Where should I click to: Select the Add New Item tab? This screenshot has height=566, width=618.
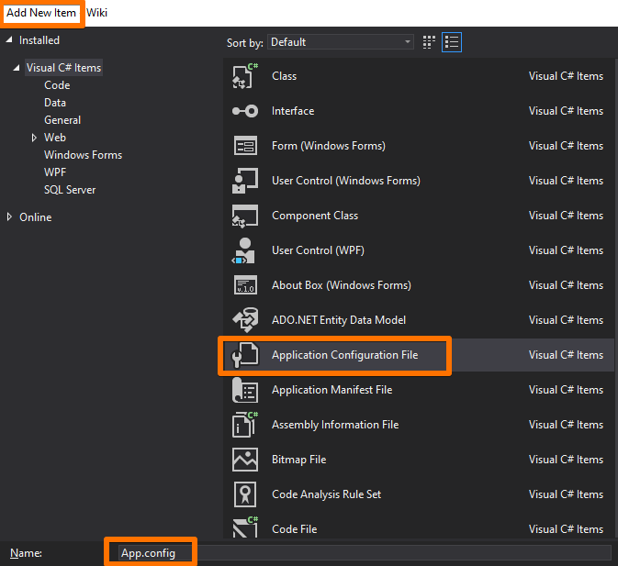[41, 13]
